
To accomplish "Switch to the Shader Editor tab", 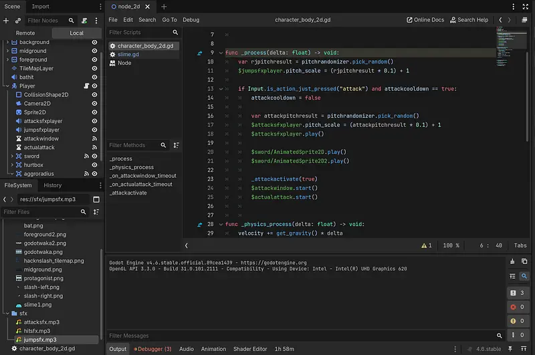I will click(x=249, y=349).
